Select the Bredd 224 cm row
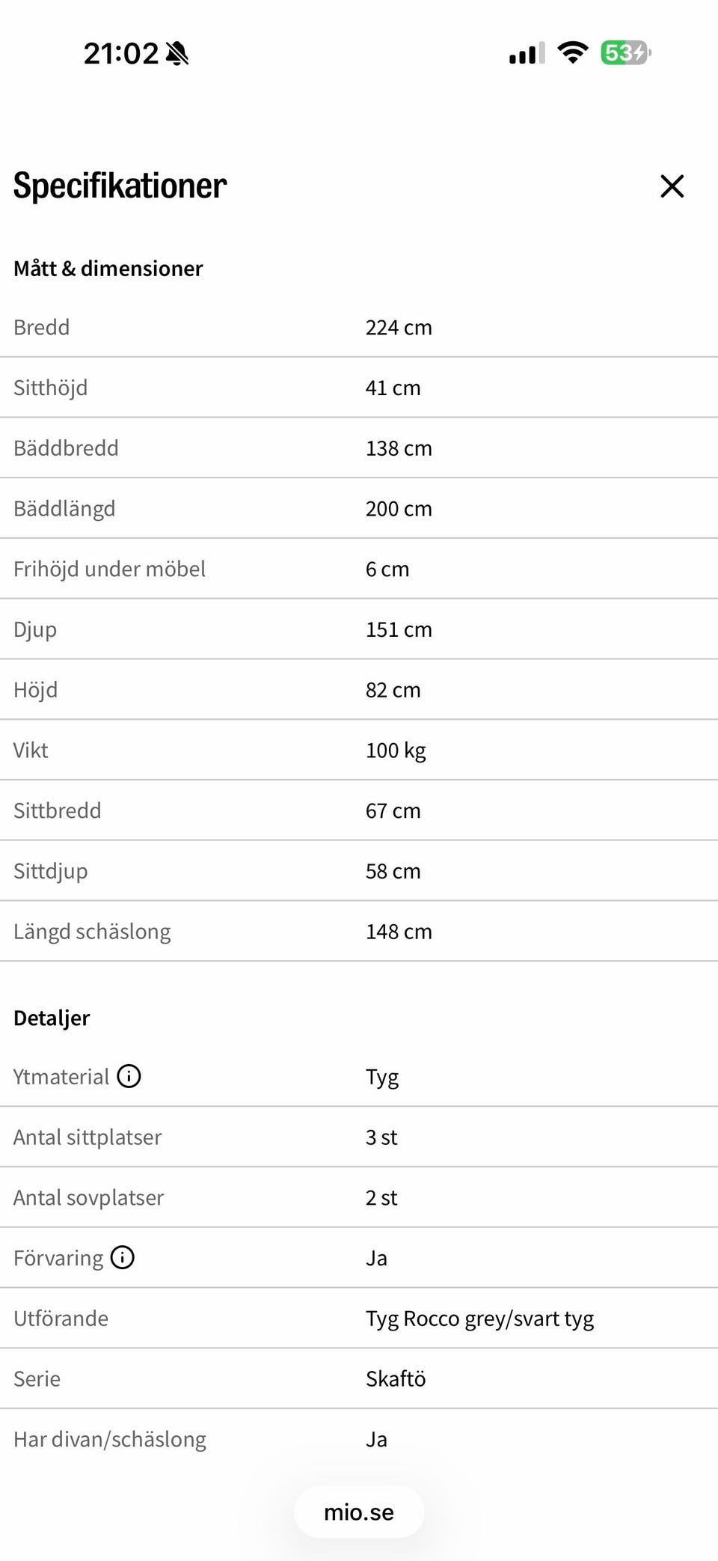718x1561 pixels. [359, 328]
